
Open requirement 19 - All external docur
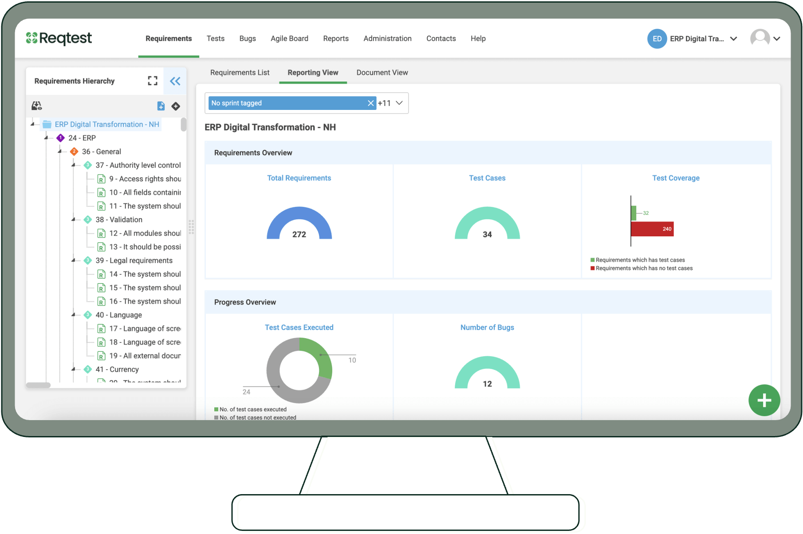[x=145, y=356]
